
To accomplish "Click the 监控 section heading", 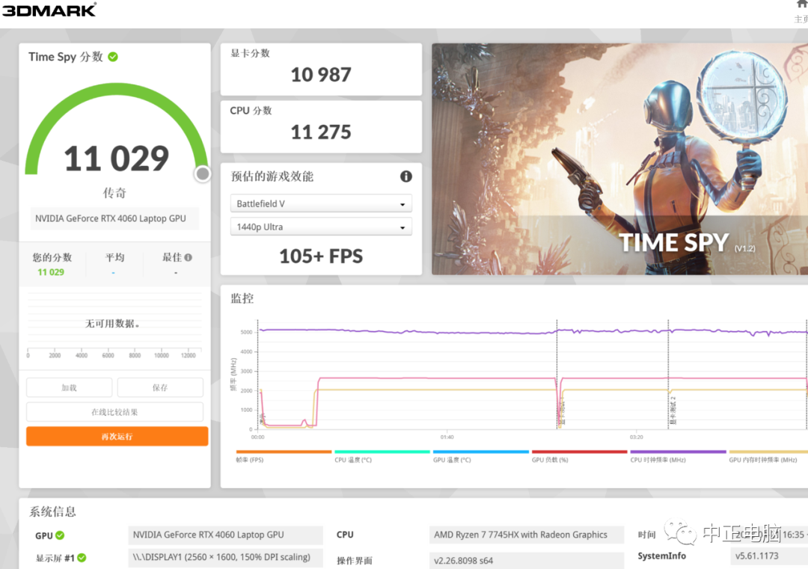I will click(242, 298).
